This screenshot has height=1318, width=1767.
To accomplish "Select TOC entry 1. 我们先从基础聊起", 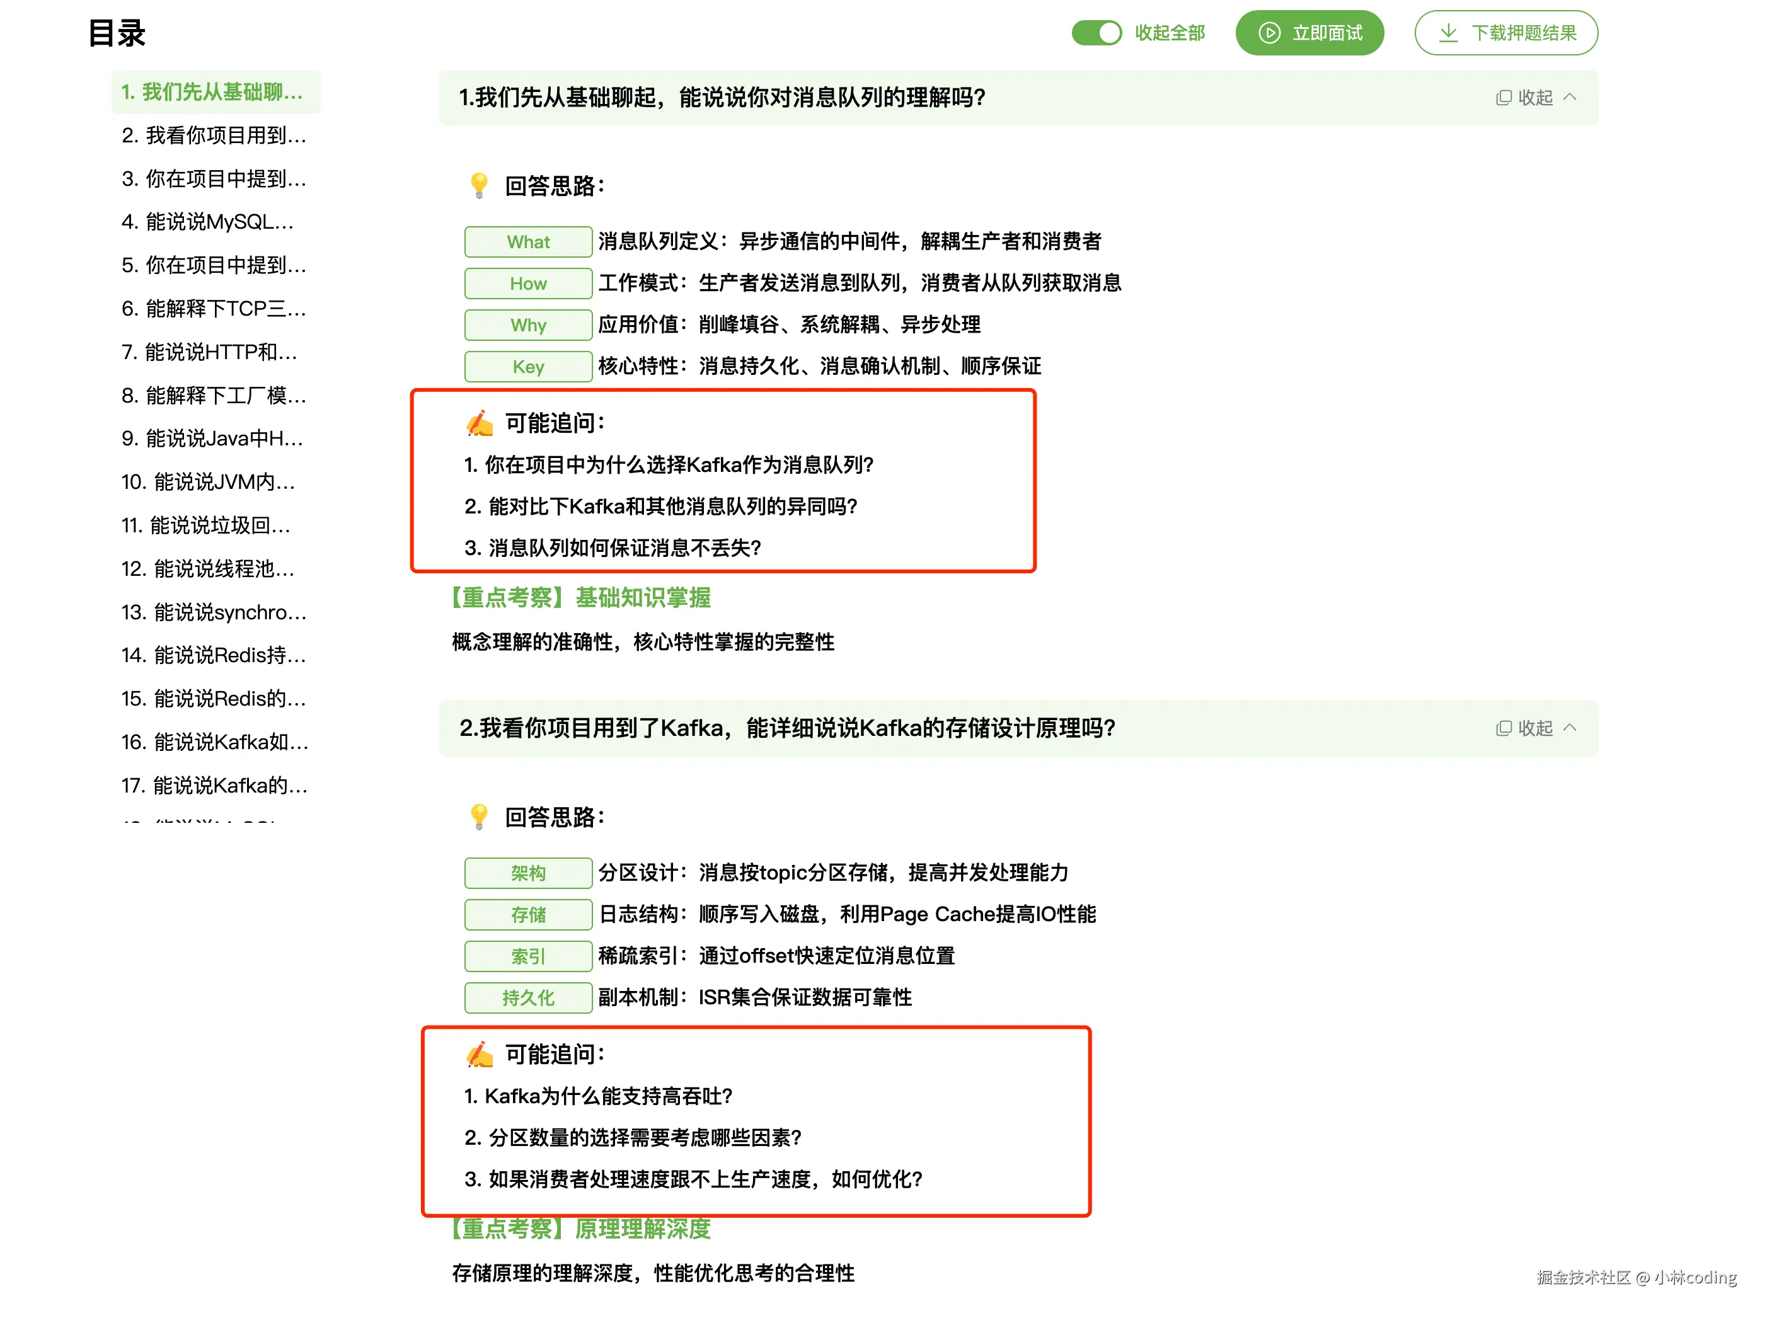I will pyautogui.click(x=213, y=93).
